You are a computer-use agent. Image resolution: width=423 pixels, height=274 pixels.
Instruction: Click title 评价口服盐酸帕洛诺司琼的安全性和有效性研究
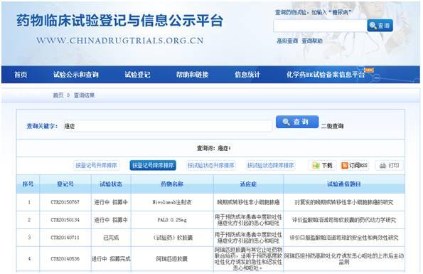pyautogui.click(x=344, y=238)
